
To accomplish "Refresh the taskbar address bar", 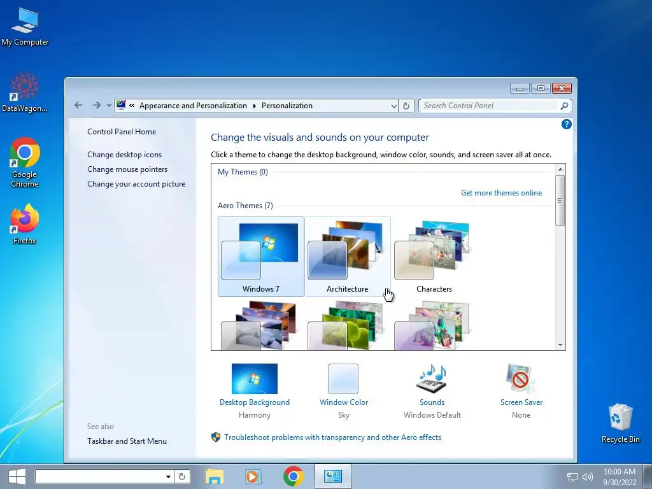I will click(181, 476).
